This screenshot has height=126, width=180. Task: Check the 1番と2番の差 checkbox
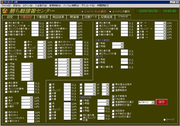tap(97, 67)
